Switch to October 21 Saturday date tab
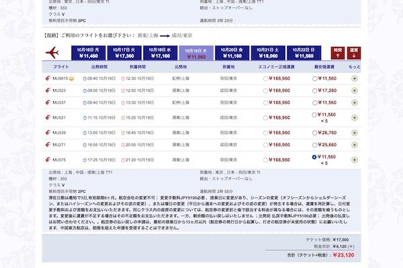This screenshot has width=403, height=268. pos(268,53)
